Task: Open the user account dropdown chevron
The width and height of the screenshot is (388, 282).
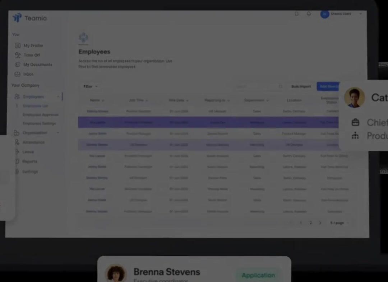Action: pyautogui.click(x=361, y=14)
